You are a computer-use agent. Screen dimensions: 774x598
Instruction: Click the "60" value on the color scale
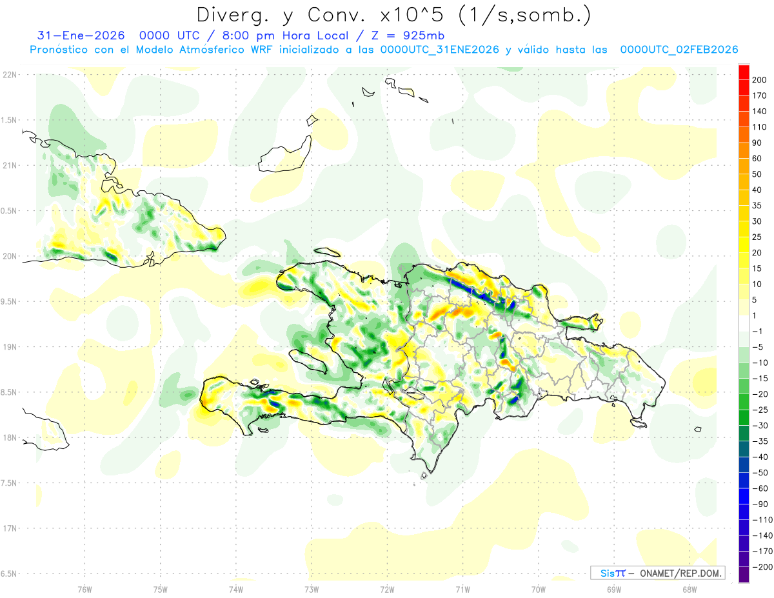tap(758, 158)
